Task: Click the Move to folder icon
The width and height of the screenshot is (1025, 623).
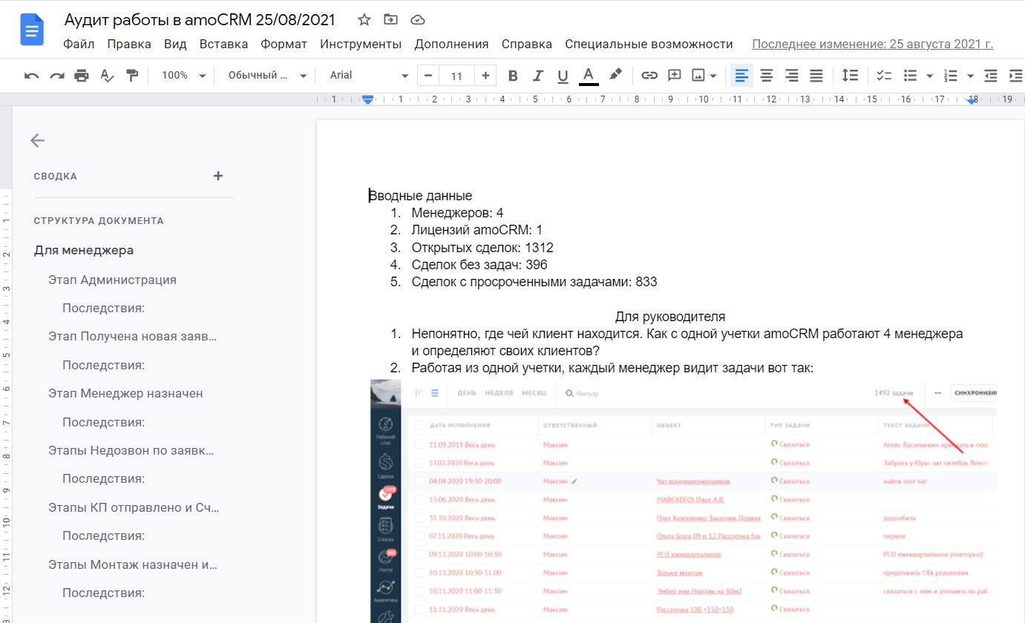Action: coord(390,20)
